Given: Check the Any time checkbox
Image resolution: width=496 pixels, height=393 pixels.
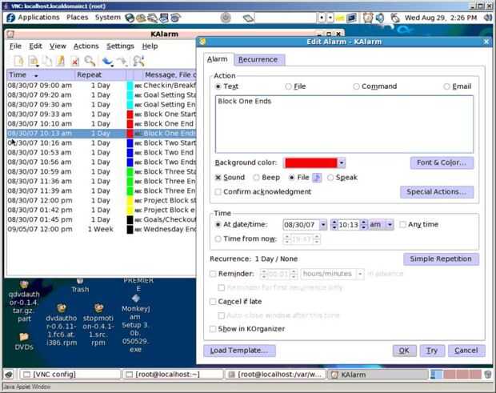Looking at the screenshot, I should point(402,224).
